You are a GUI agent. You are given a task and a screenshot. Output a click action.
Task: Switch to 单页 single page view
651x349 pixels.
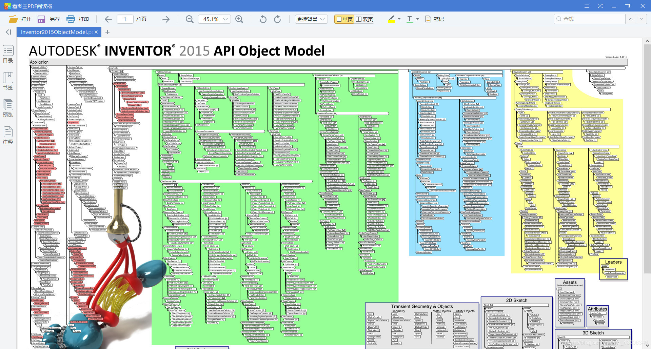tap(344, 19)
